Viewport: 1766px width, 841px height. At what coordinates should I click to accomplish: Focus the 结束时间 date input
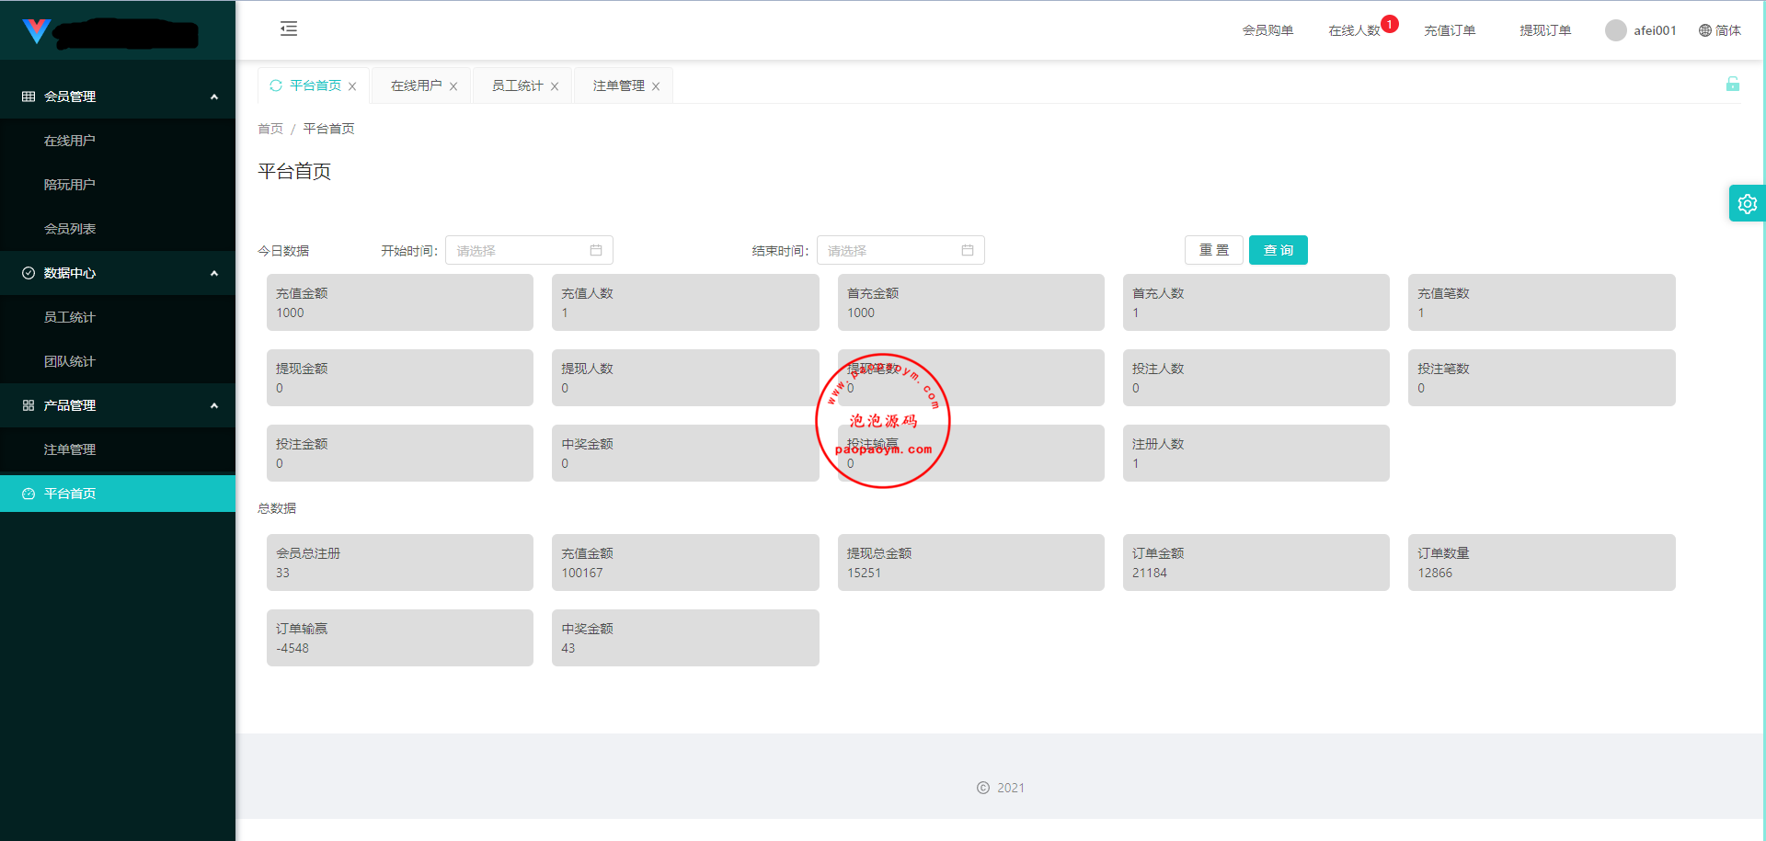coord(900,250)
